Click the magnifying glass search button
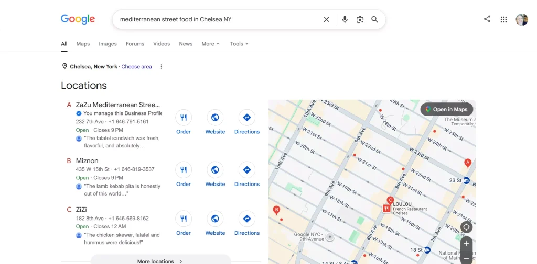 click(374, 19)
